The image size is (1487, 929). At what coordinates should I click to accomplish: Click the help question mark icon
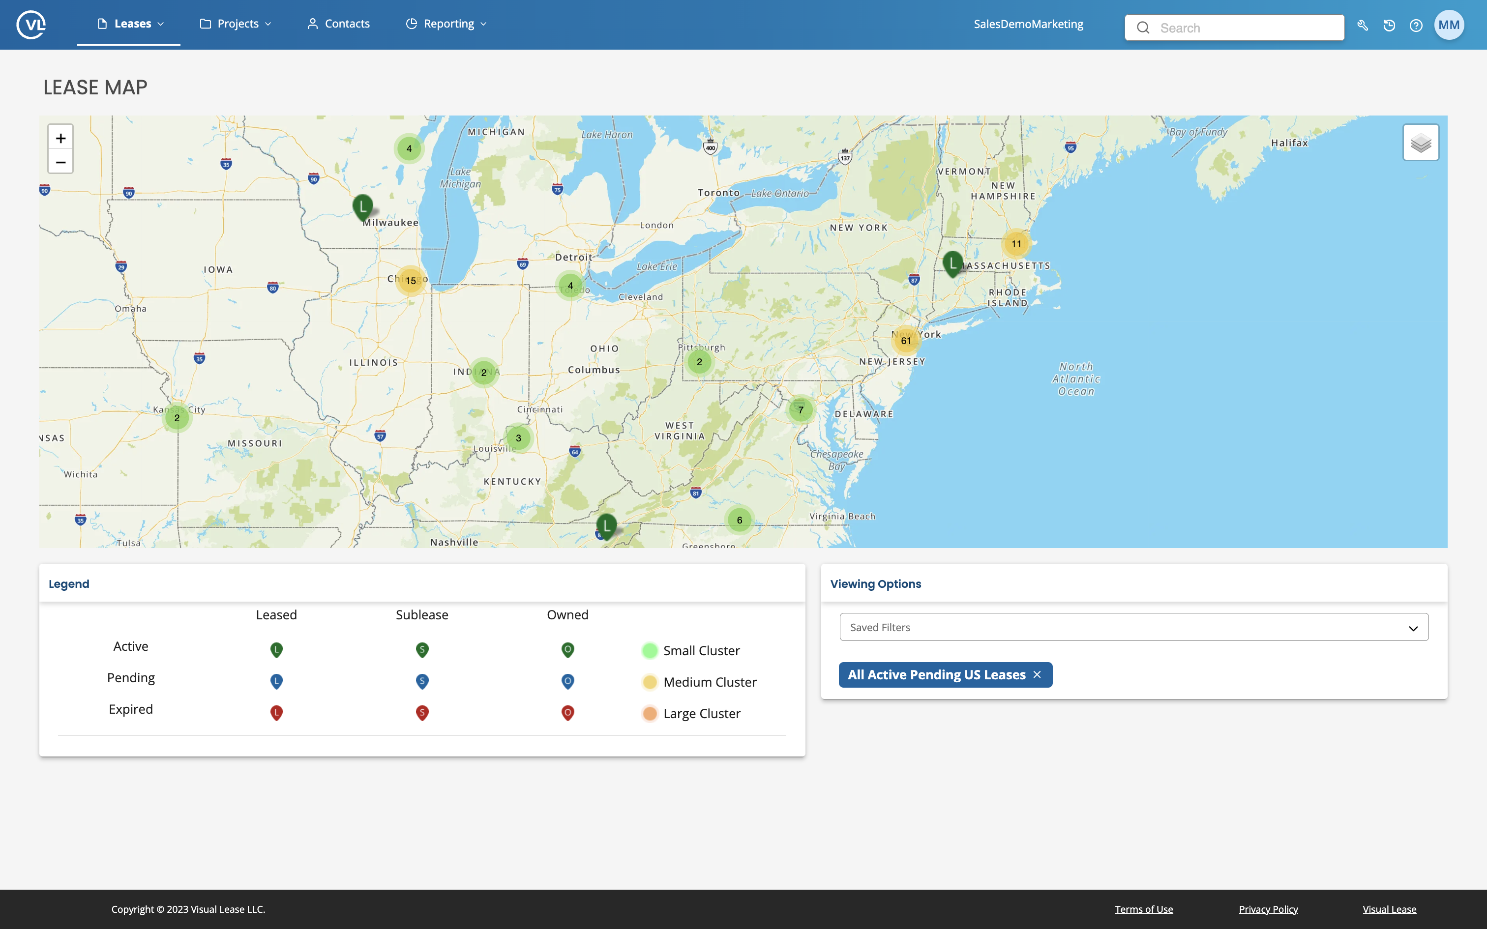1415,27
